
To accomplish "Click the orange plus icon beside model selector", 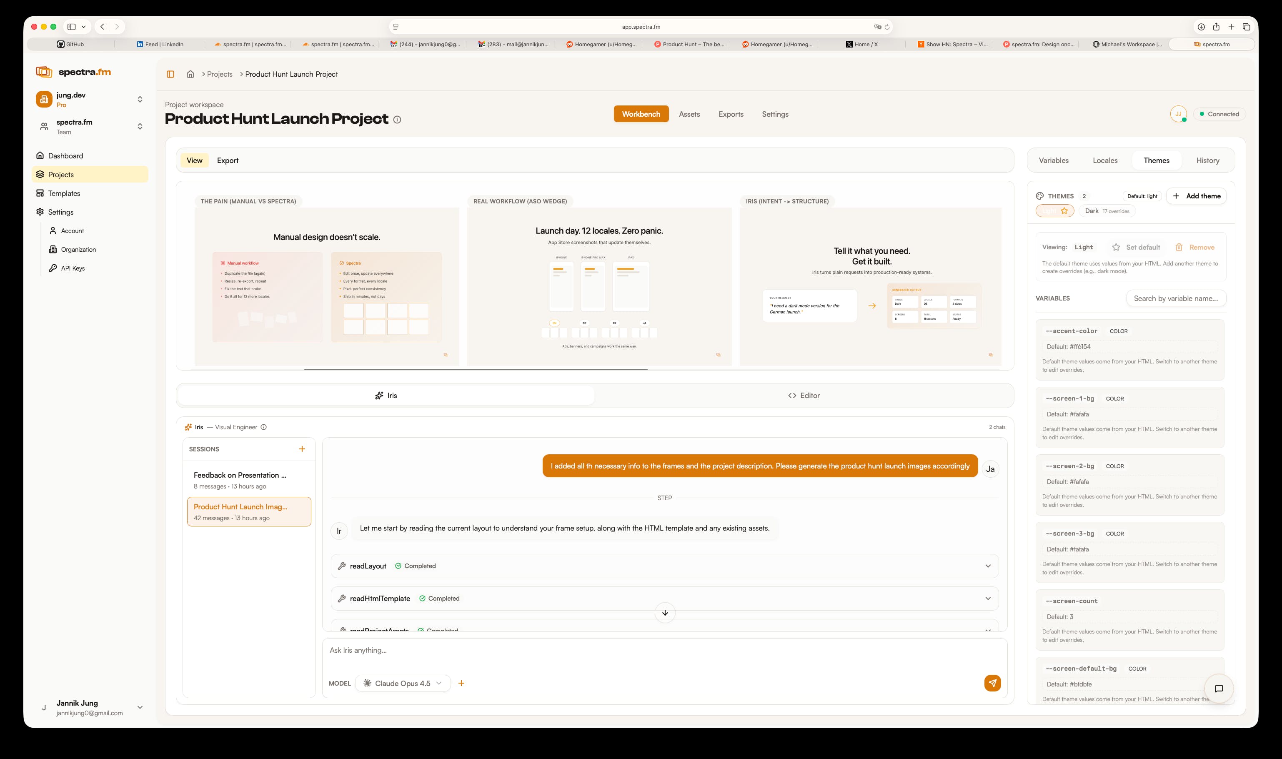I will (461, 683).
